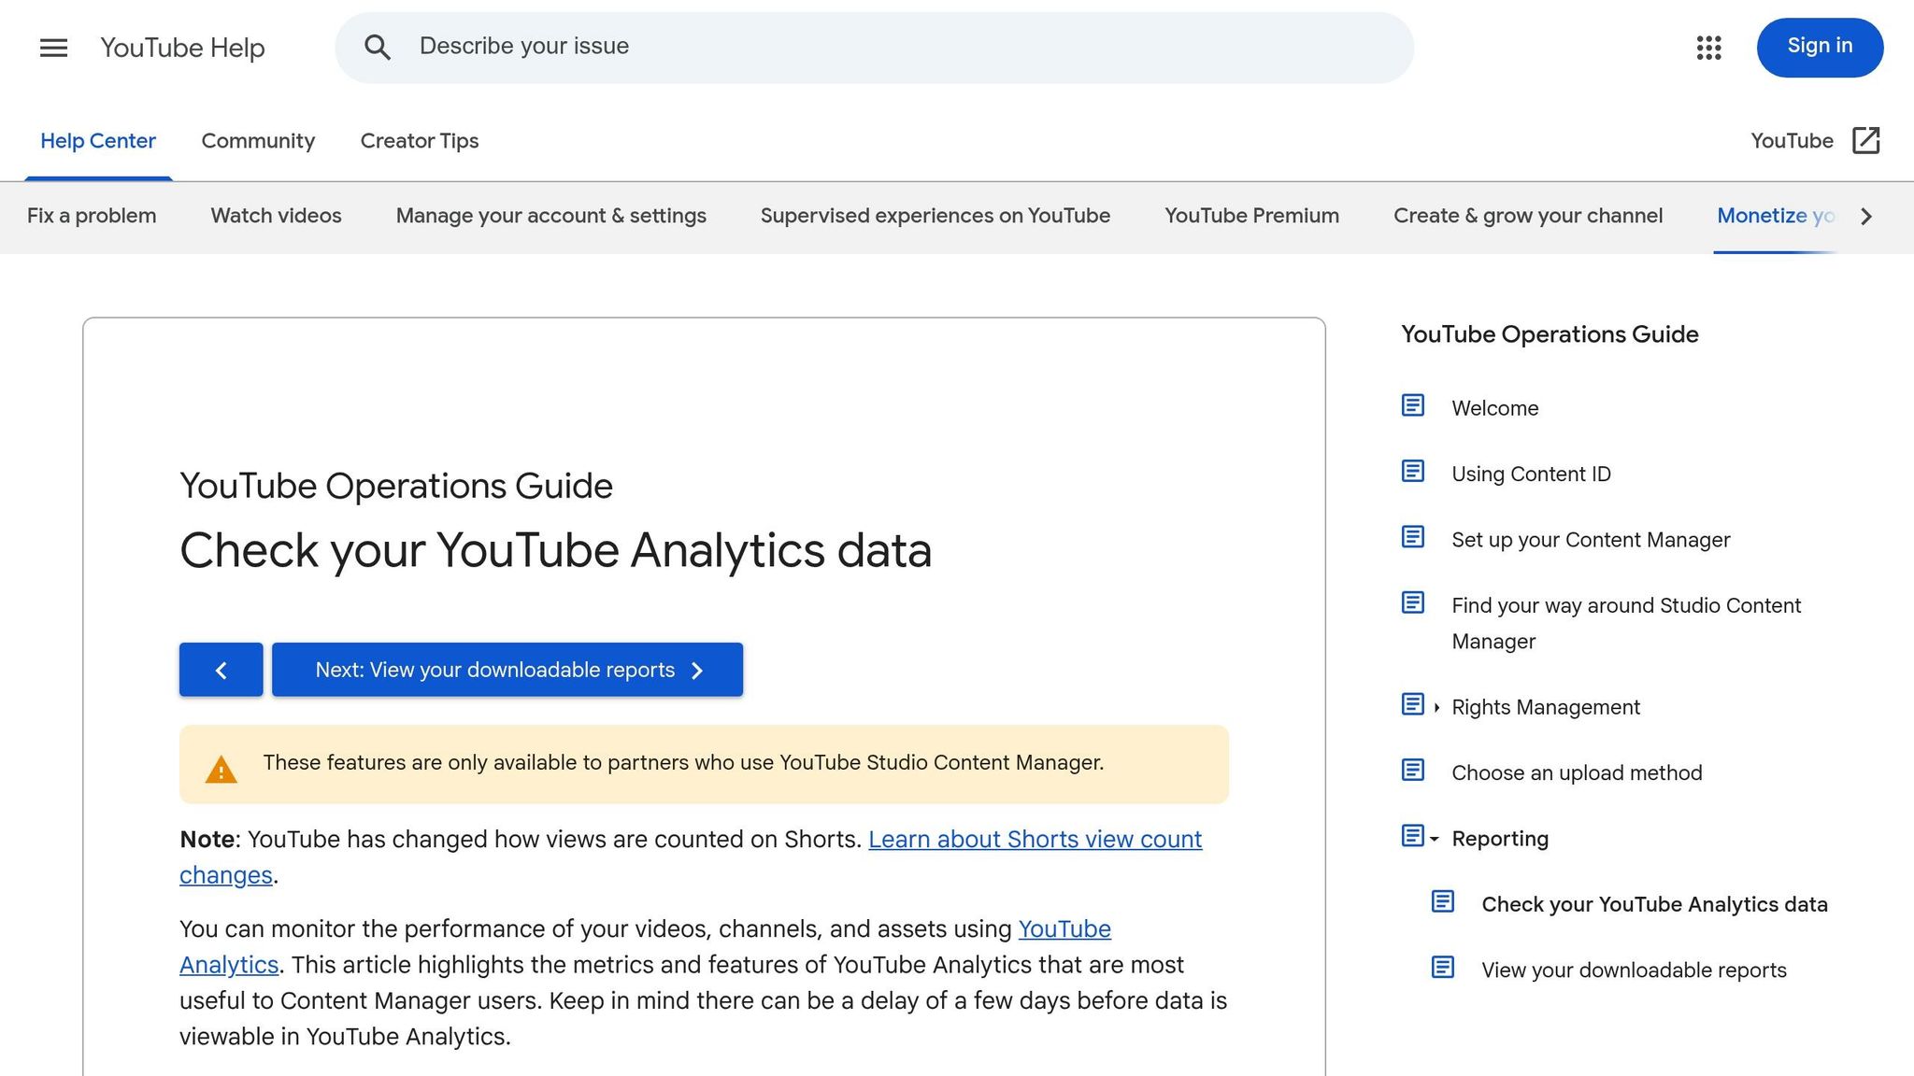The width and height of the screenshot is (1914, 1076).
Task: Click the YouTube Operations Guide sidebar heading
Action: (1550, 334)
